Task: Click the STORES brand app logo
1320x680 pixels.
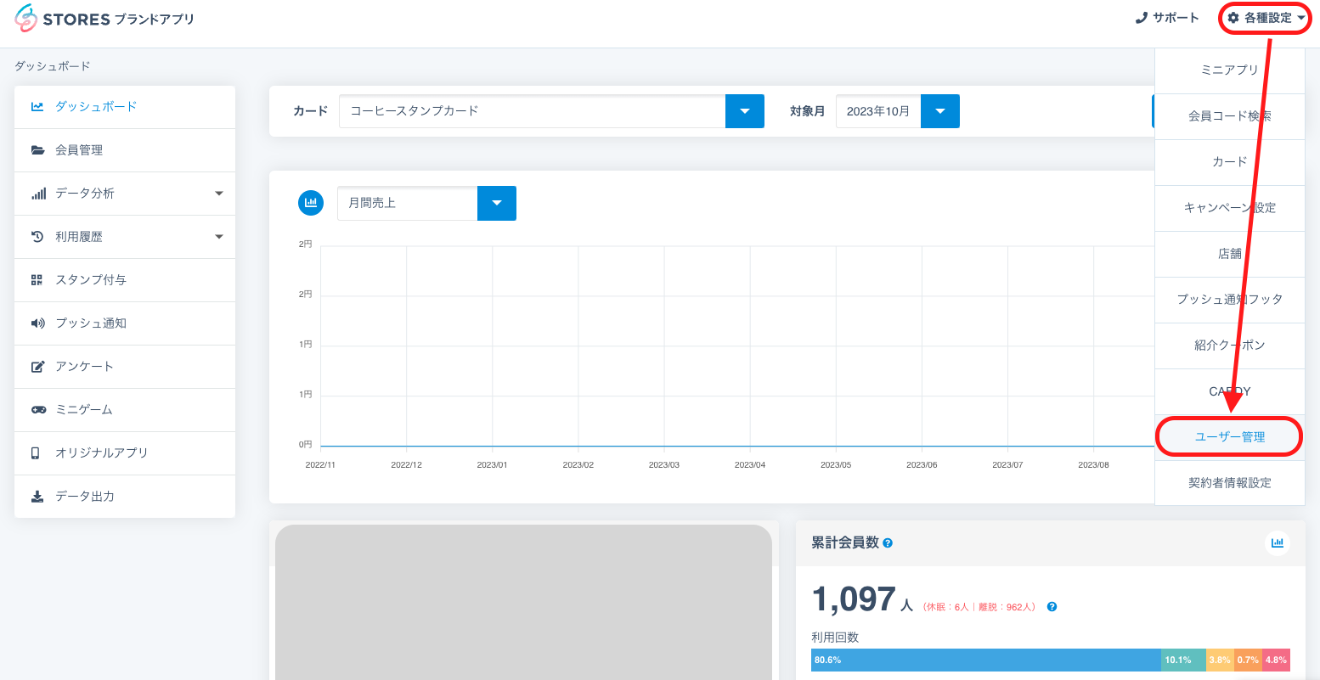Action: click(x=104, y=19)
